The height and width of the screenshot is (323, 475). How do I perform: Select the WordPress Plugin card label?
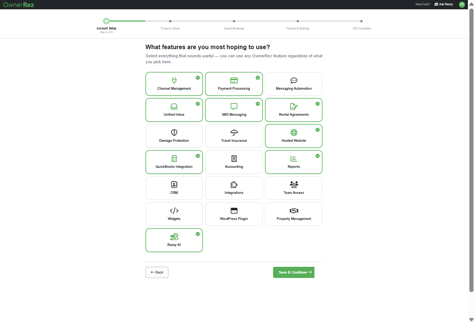pyautogui.click(x=234, y=219)
